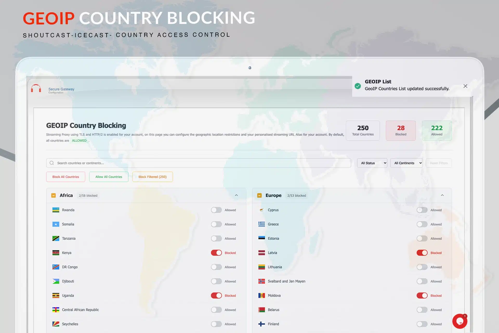
Task: Click the 28 Blocked stat card
Action: click(x=401, y=131)
